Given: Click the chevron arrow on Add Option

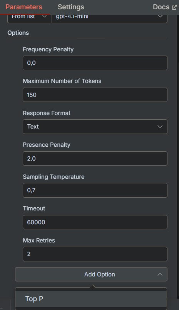Looking at the screenshot, I should 160,274.
